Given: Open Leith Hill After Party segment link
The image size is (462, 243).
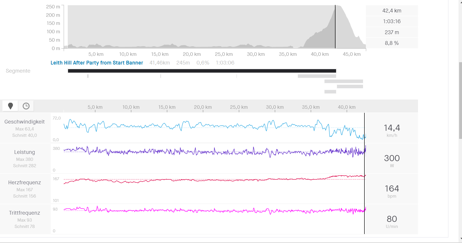Looking at the screenshot, I should [x=97, y=63].
